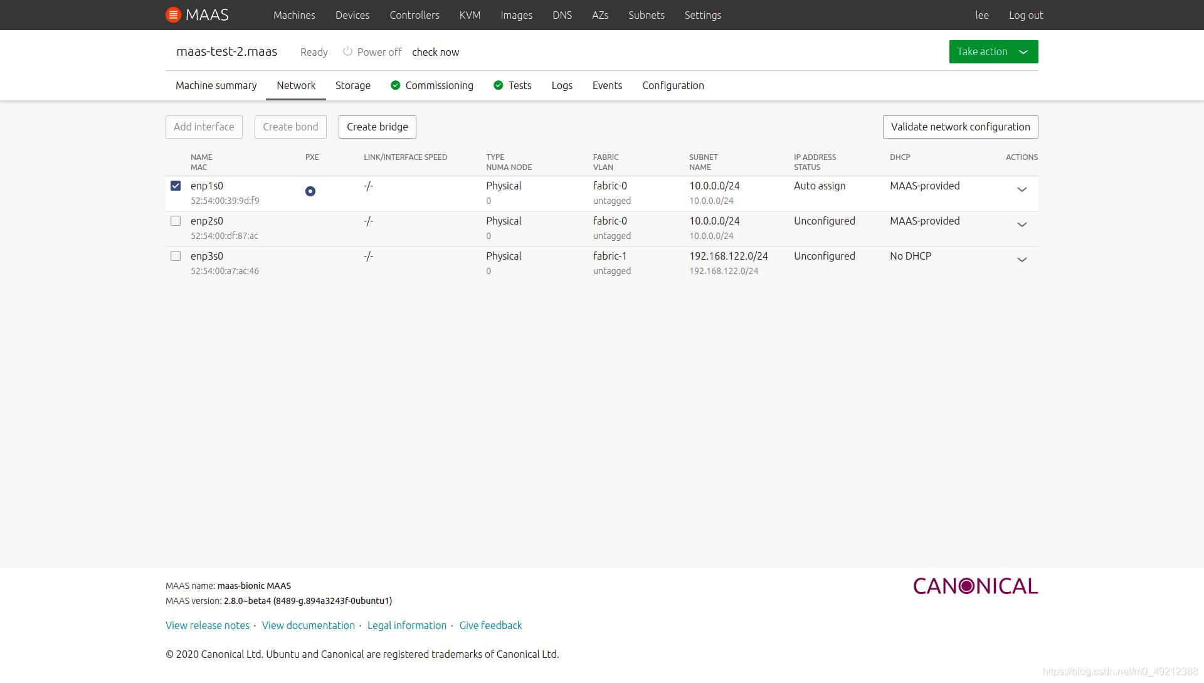The image size is (1204, 683).
Task: Select the Storage tab
Action: point(352,84)
